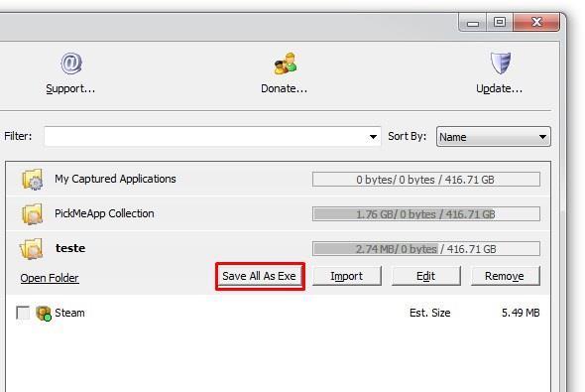Tick the Steam checkbox
This screenshot has height=392, width=585.
(23, 313)
